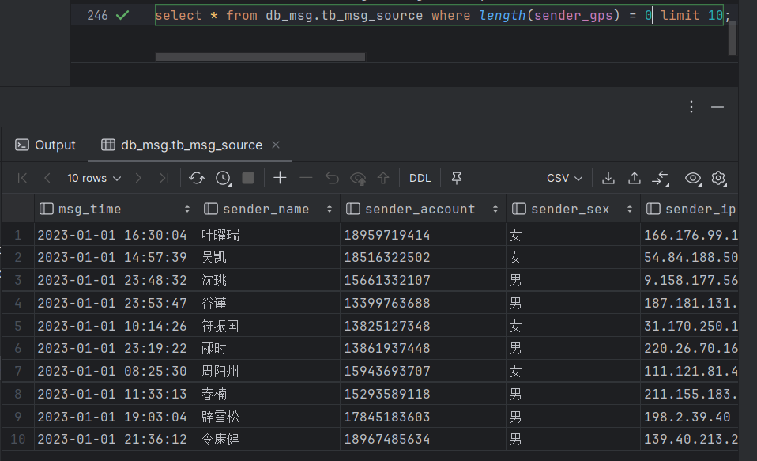Select IP cell 198.2.39.40

tap(687, 417)
